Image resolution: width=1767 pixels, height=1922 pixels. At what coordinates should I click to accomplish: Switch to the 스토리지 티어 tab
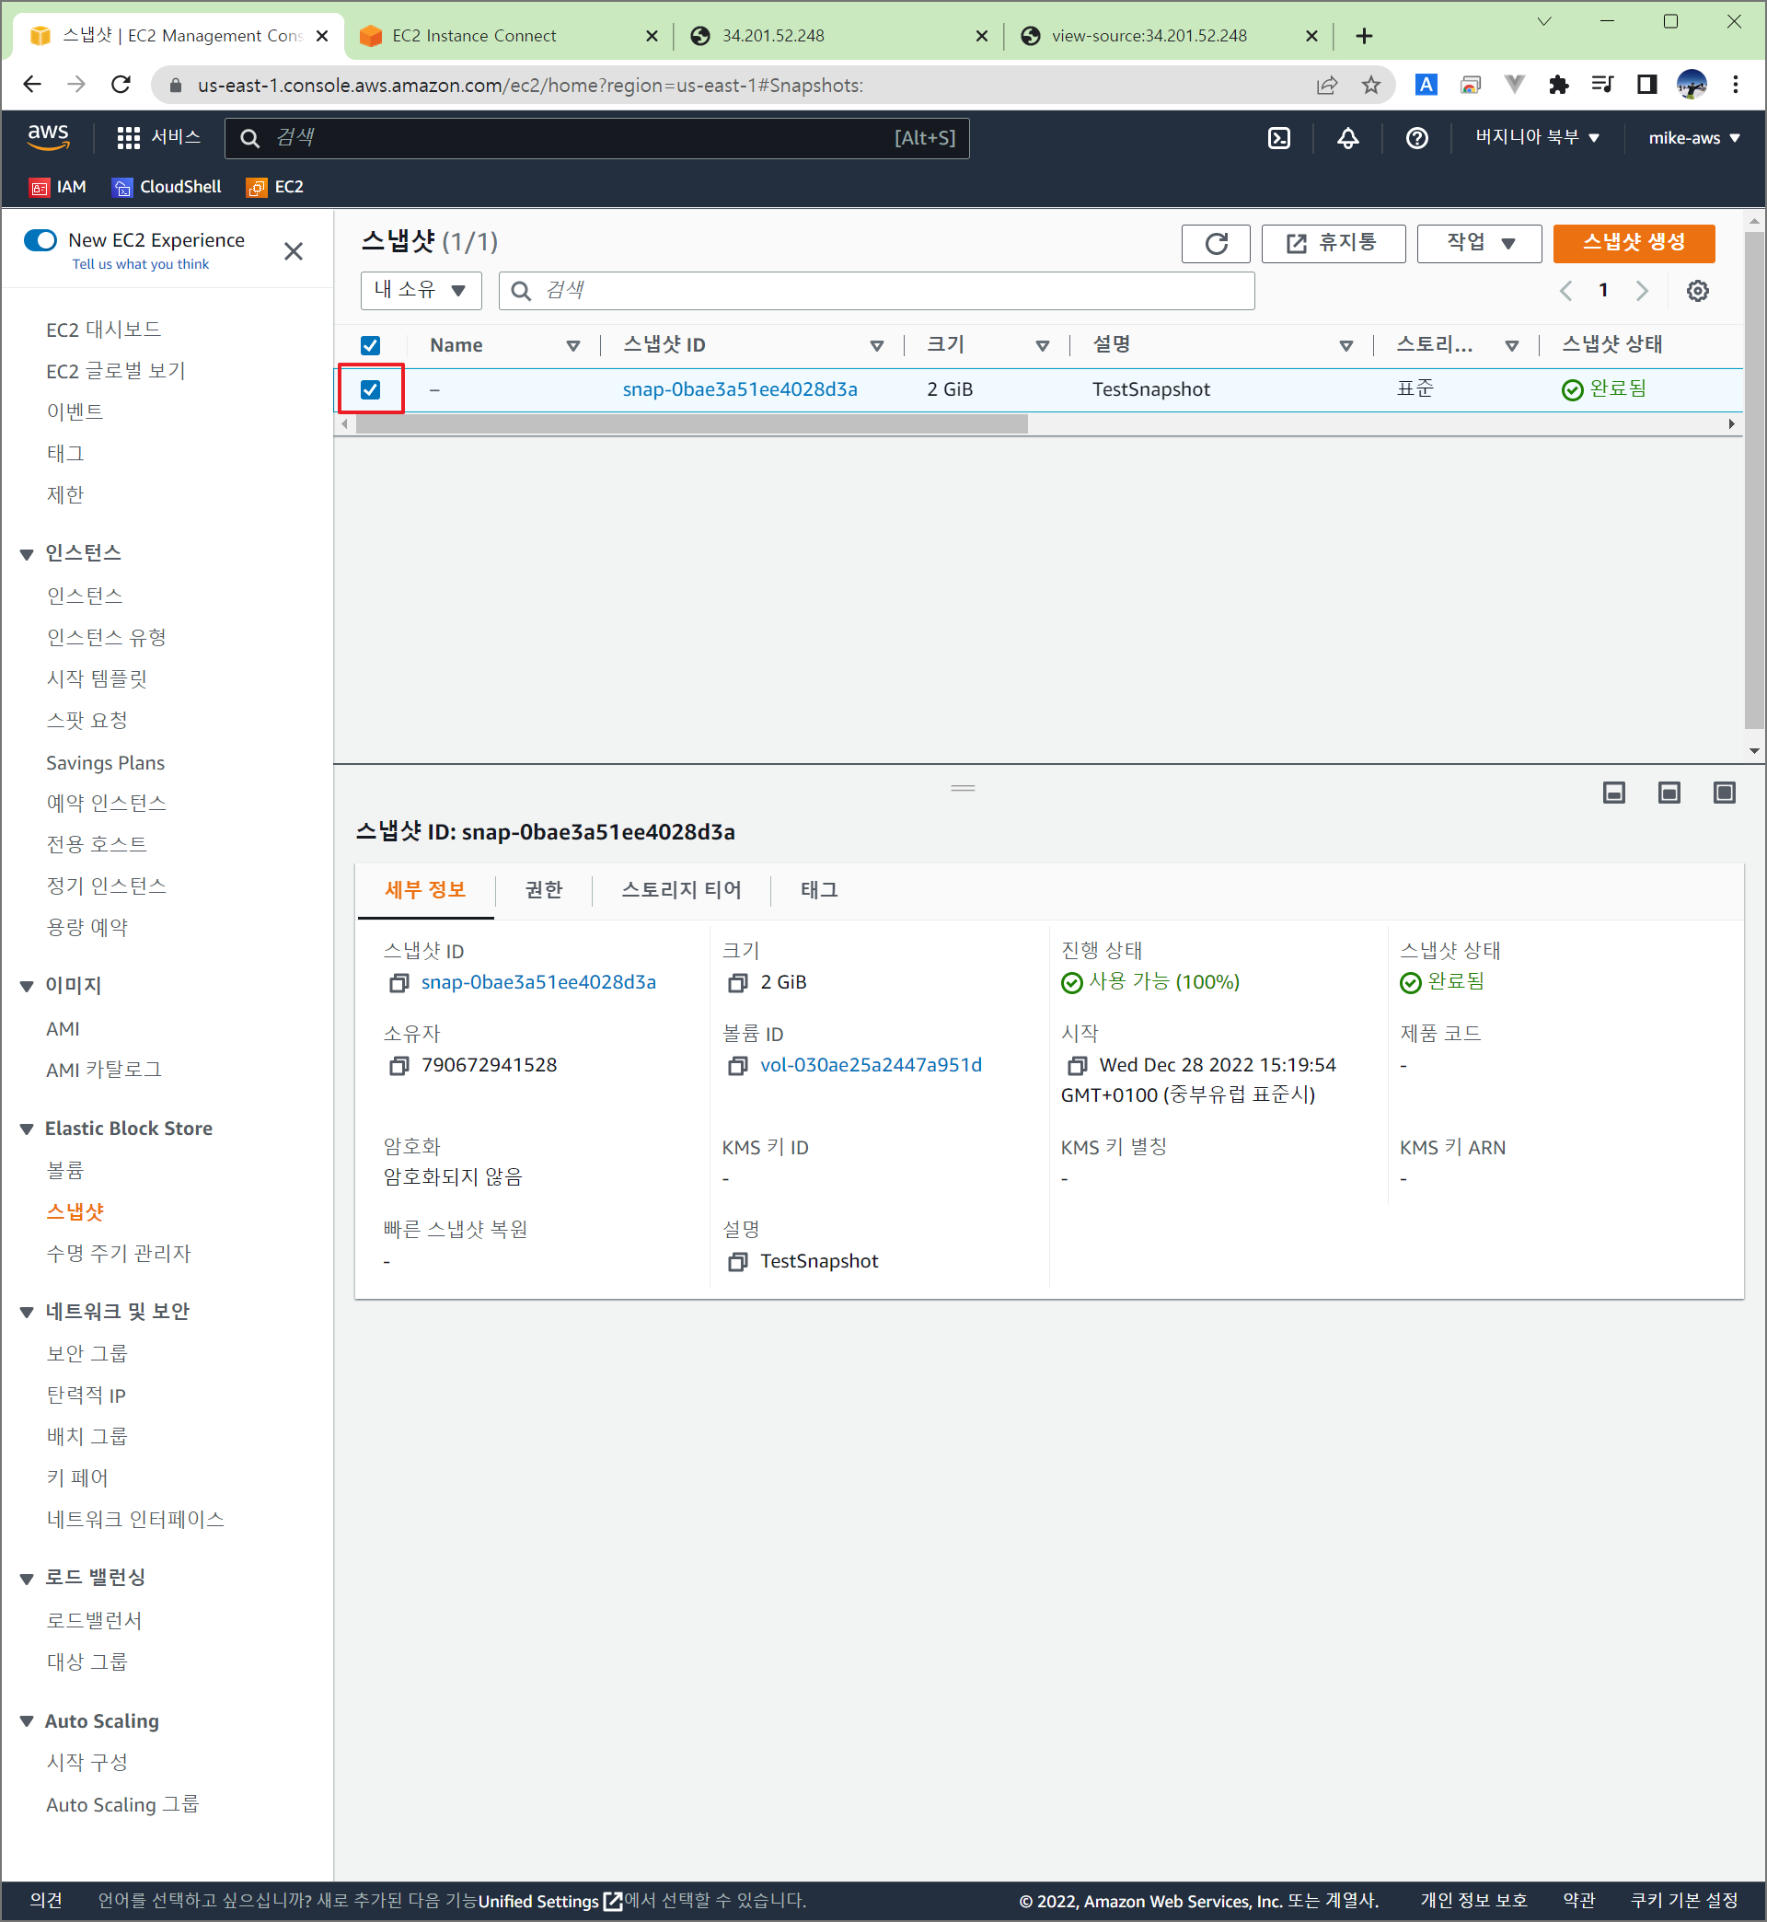pyautogui.click(x=681, y=890)
